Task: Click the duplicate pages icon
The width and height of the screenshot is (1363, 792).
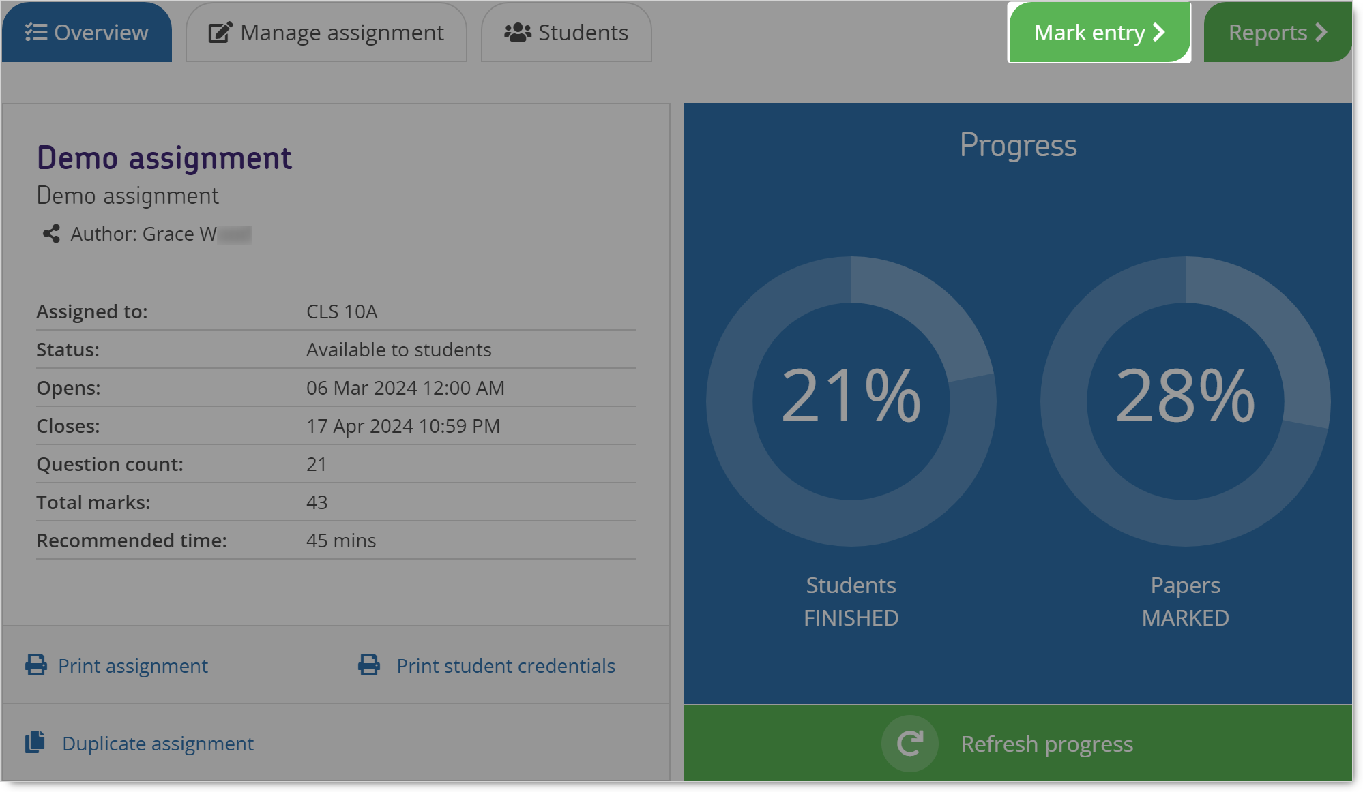Action: pyautogui.click(x=35, y=742)
